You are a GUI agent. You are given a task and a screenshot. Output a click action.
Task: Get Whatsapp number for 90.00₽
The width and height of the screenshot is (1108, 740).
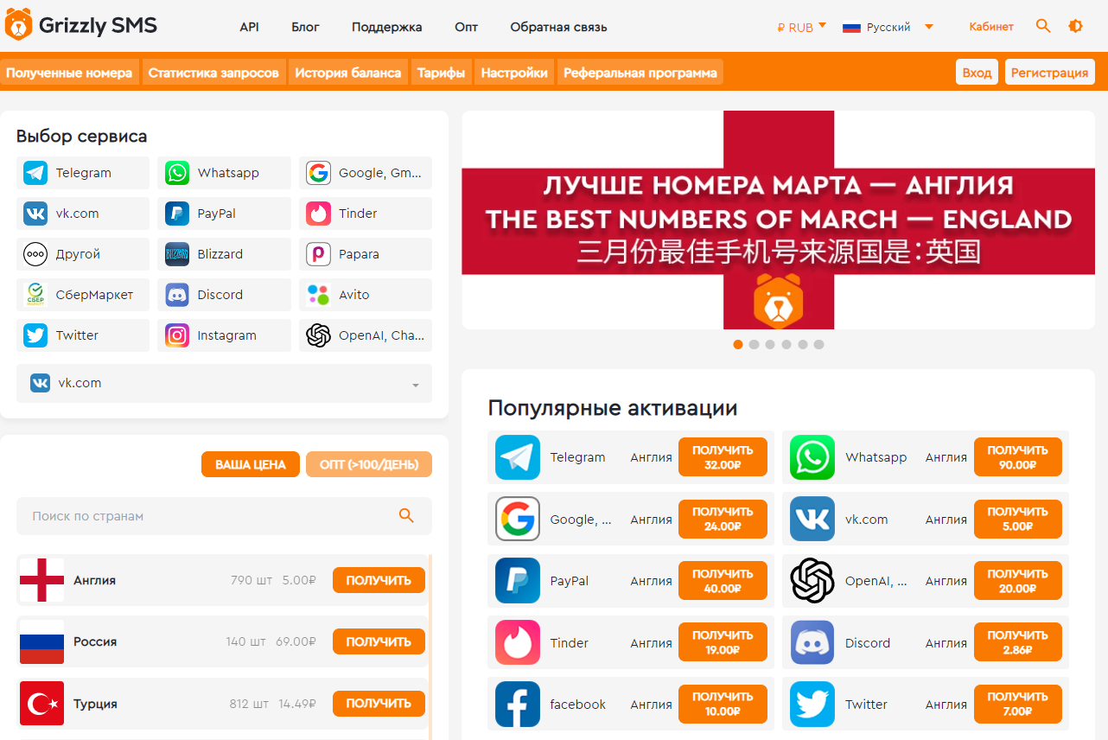click(1017, 457)
